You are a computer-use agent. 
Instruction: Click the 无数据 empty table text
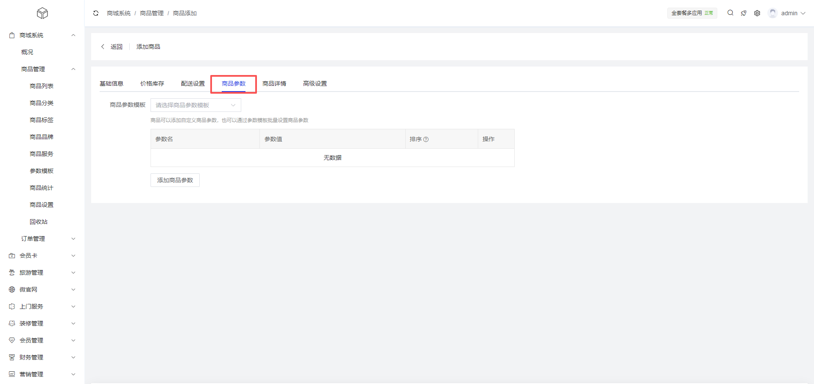[x=332, y=158]
